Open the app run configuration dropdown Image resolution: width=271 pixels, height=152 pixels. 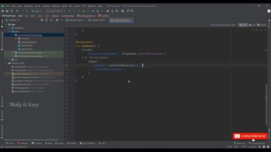[x=37, y=11]
